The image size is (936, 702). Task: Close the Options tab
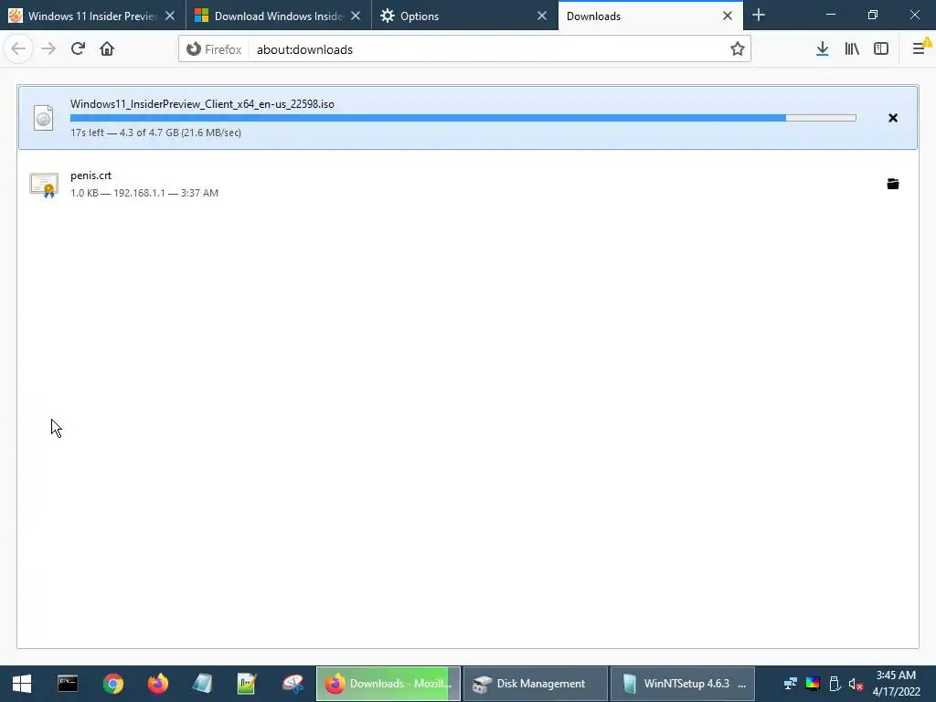coord(542,16)
